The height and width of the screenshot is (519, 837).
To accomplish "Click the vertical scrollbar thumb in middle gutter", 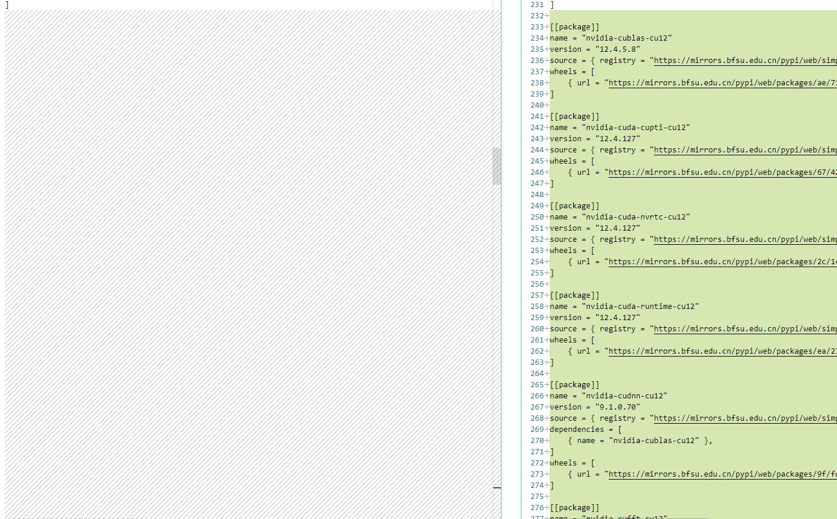I will click(497, 166).
